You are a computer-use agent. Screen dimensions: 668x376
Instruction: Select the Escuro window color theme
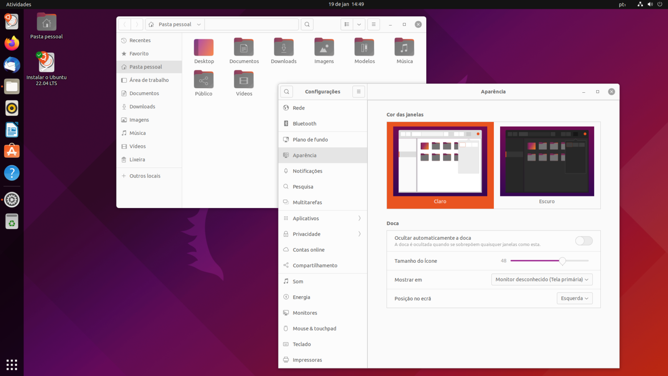pos(547,161)
